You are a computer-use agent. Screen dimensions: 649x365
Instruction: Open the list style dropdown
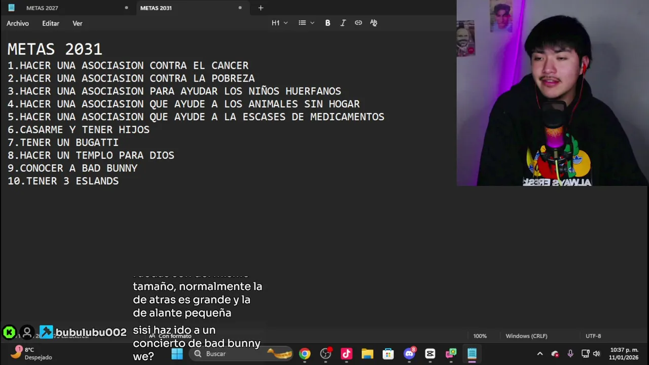[306, 23]
